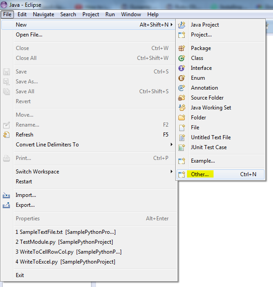This screenshot has height=287, width=273.
Task: Click the Import icon in File menu
Action: pos(6,195)
